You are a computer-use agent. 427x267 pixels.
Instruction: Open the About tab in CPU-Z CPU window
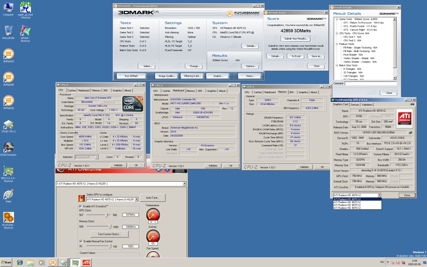pyautogui.click(x=128, y=90)
